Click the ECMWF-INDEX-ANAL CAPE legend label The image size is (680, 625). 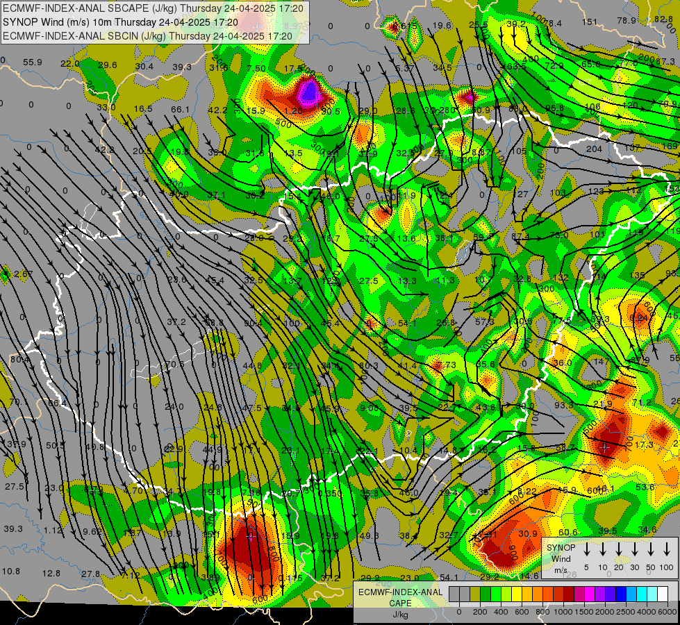click(x=400, y=597)
